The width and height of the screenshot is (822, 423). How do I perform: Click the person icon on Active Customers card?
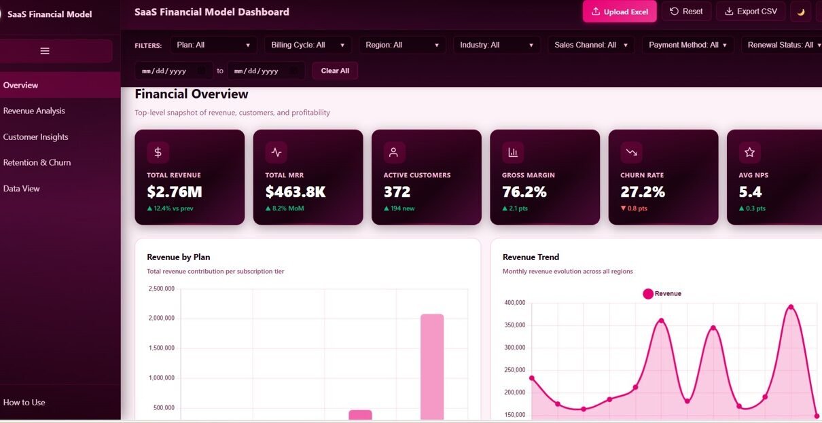coord(394,153)
